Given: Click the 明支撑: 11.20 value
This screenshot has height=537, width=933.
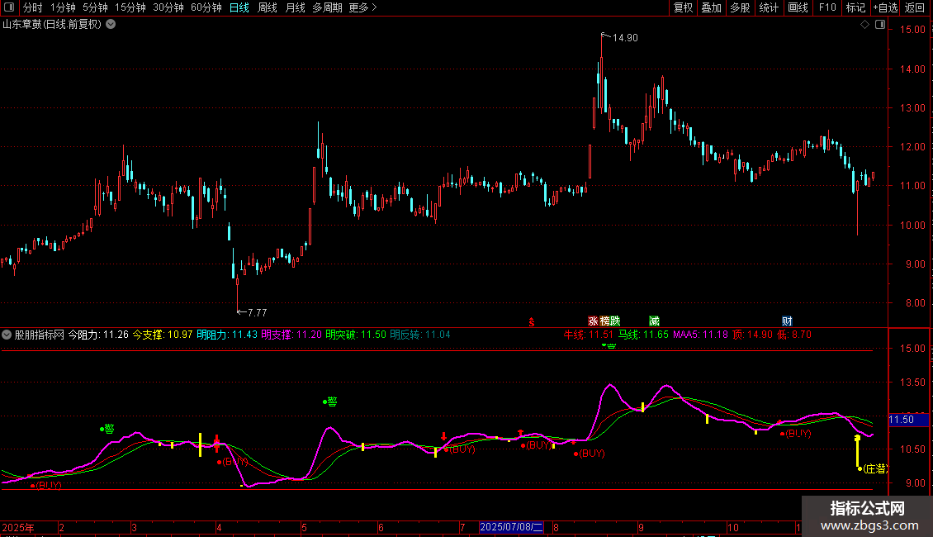Looking at the screenshot, I should (291, 335).
